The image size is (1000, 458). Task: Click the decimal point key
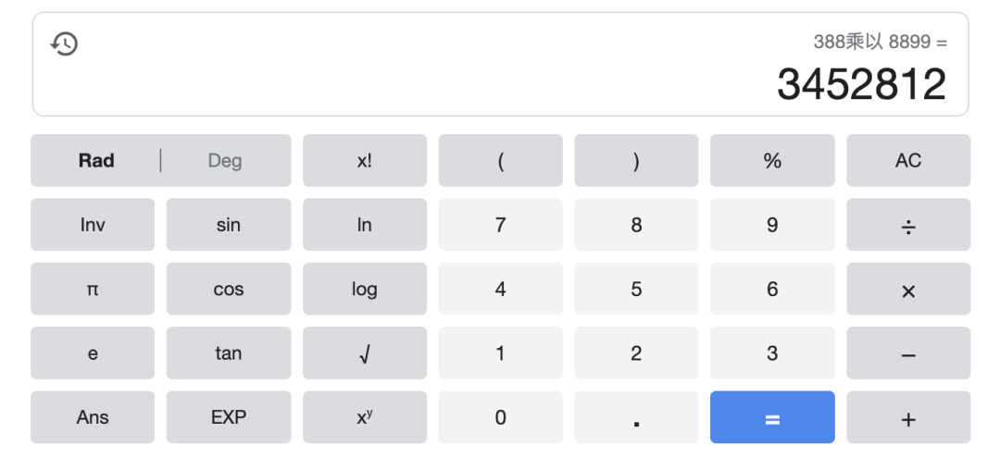pyautogui.click(x=636, y=417)
